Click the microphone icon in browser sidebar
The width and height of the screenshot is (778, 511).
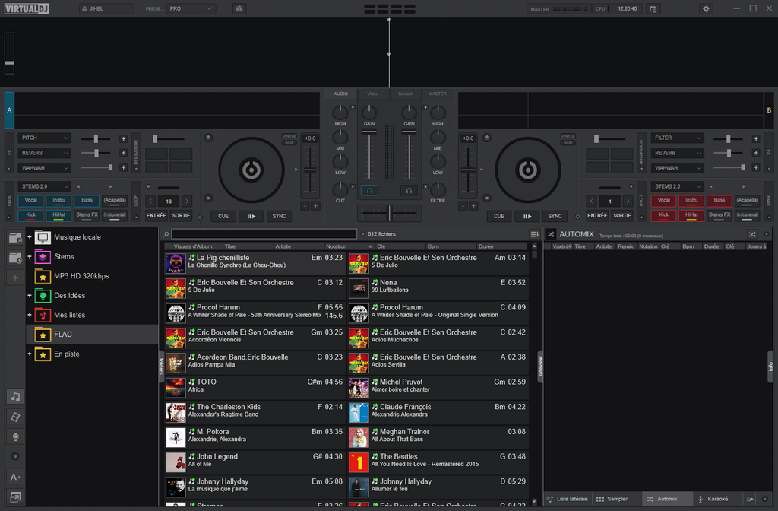15,436
